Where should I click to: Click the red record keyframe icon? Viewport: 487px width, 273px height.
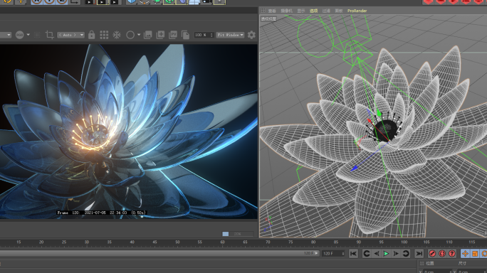point(432,254)
